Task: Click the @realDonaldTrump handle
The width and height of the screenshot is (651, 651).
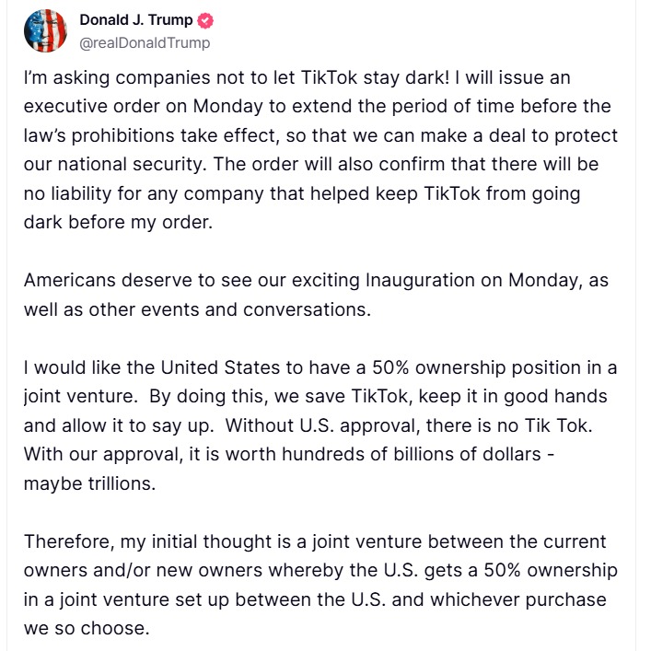Action: (x=145, y=42)
